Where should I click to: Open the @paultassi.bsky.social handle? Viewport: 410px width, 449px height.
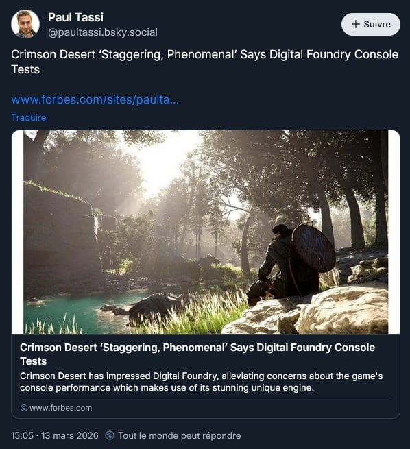click(103, 32)
